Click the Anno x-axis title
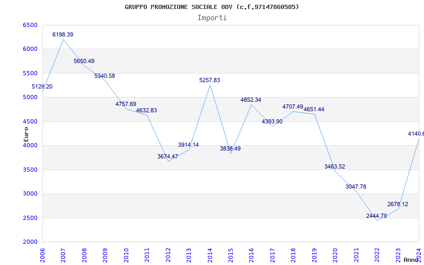Screen dimensions: 424x265 [411, 260]
